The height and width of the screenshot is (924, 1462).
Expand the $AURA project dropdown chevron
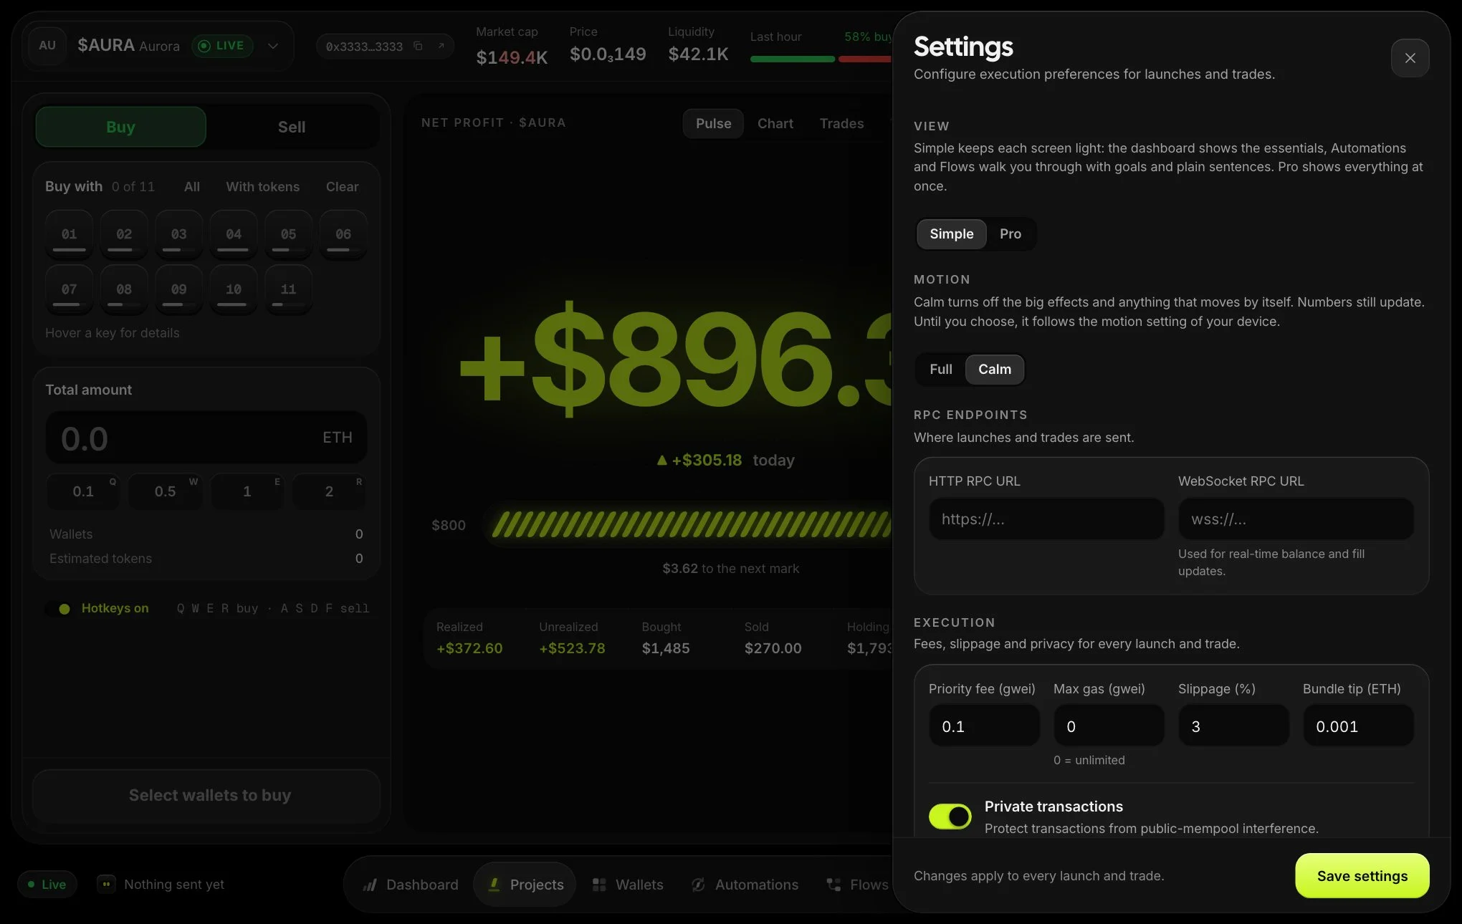(x=272, y=46)
